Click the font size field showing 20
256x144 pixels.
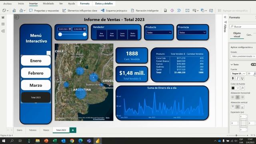(x=250, y=74)
